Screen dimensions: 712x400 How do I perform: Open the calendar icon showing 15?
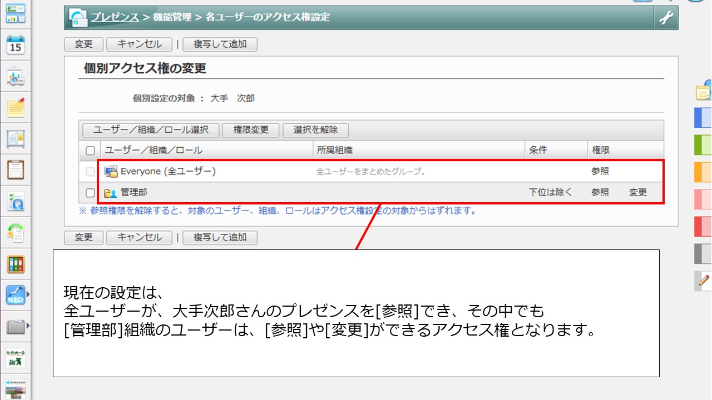pyautogui.click(x=16, y=46)
